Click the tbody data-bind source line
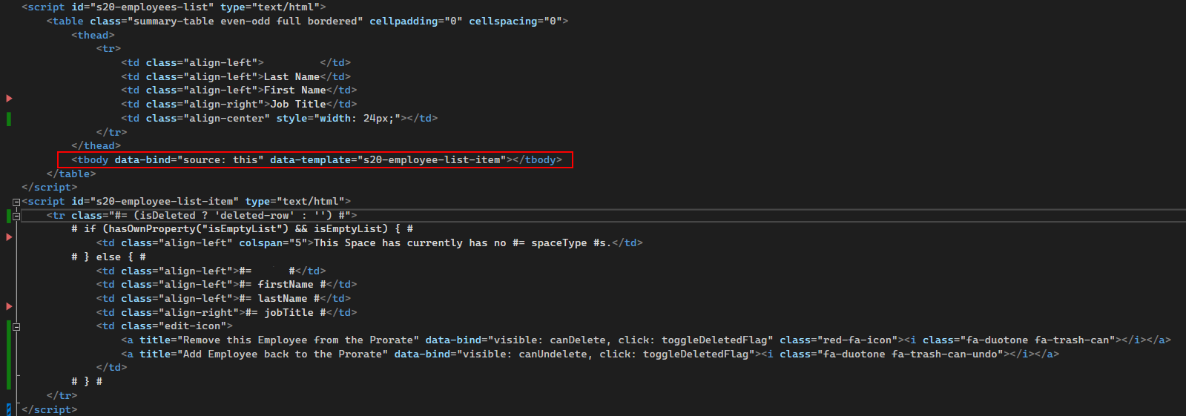1186x416 pixels. tap(317, 160)
